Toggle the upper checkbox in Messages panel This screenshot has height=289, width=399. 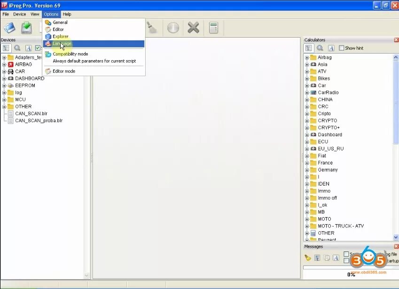point(346,254)
